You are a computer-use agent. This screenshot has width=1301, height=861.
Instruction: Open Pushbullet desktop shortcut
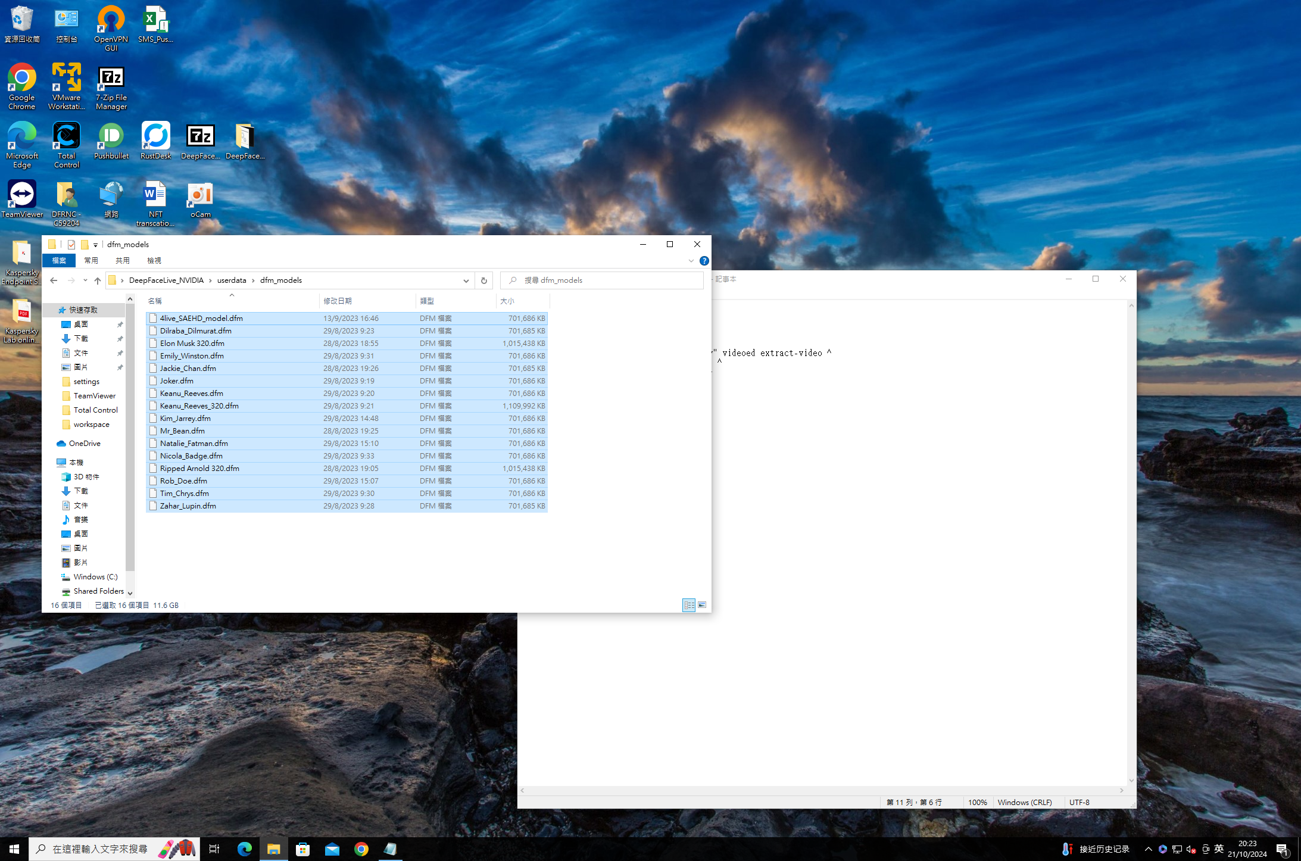(x=111, y=141)
